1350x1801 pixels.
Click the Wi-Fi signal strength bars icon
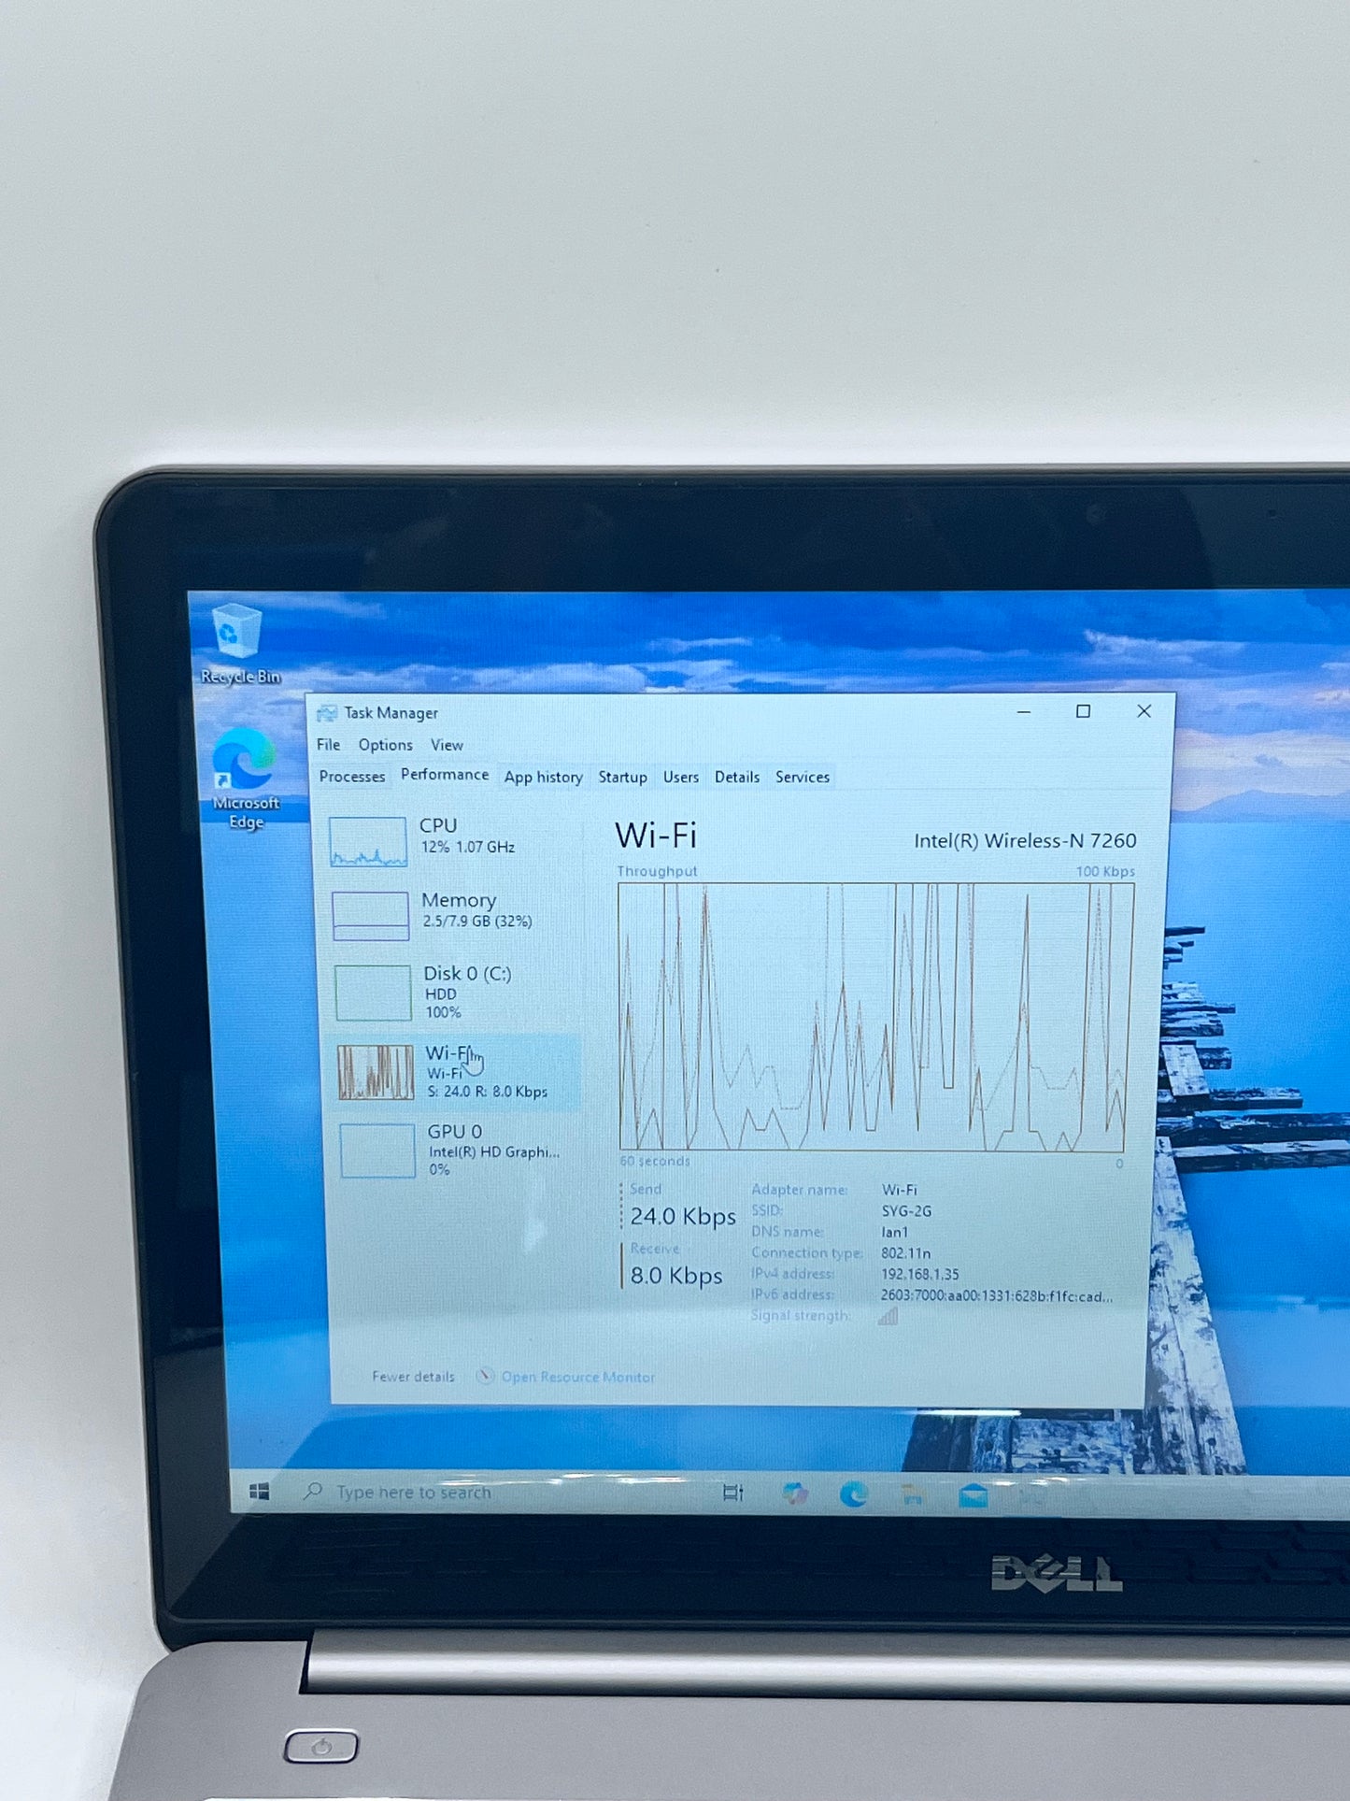888,1316
